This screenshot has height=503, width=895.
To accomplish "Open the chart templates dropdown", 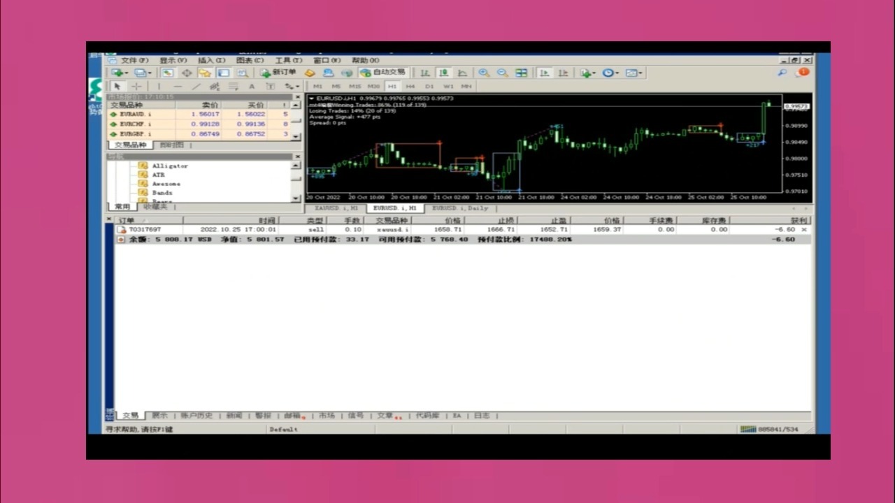I will [633, 73].
